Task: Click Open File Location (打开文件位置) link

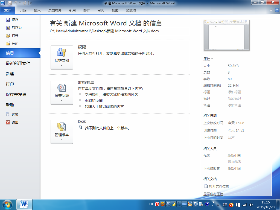Action: (217, 186)
